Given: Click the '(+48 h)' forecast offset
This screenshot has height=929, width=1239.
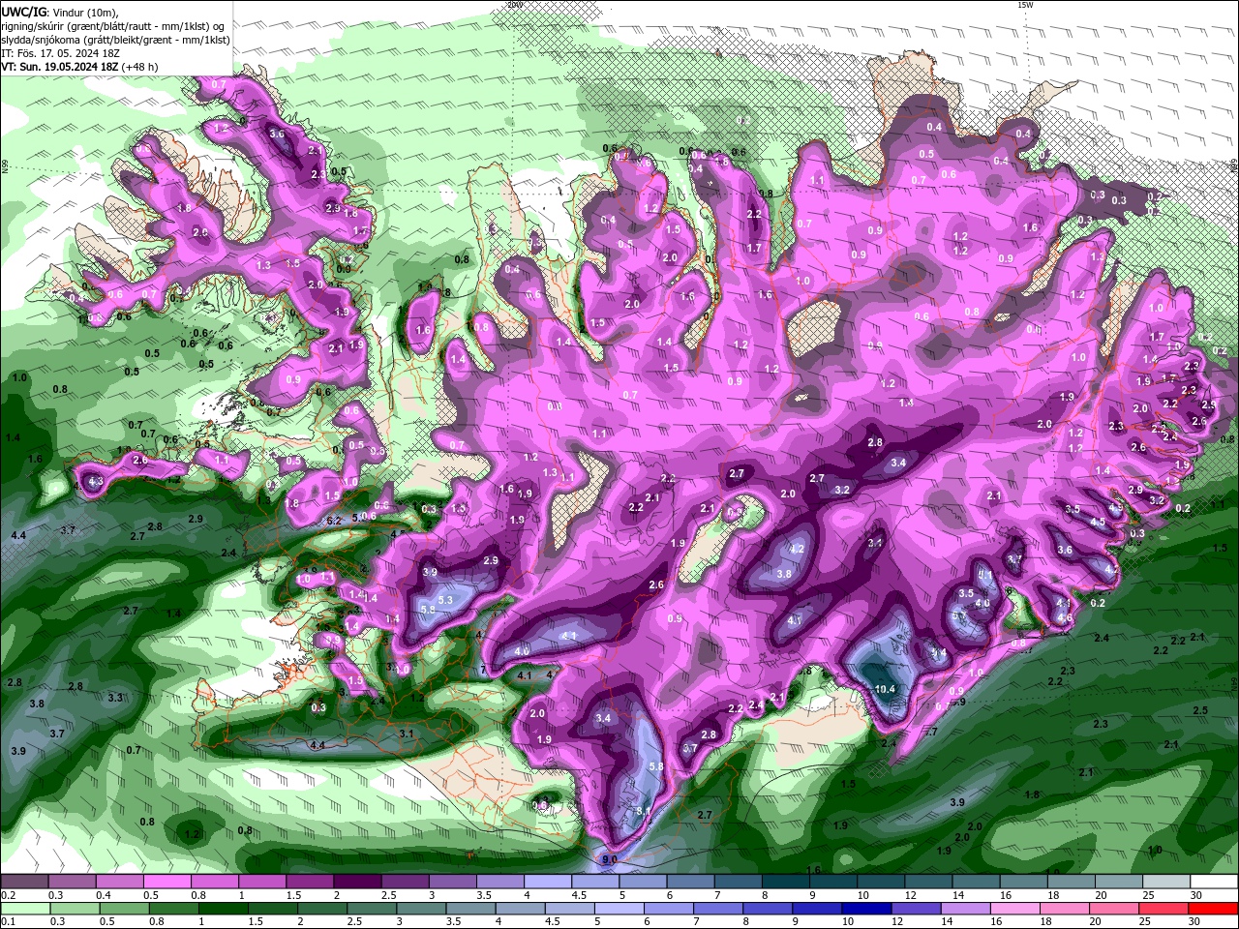Looking at the screenshot, I should coord(140,67).
